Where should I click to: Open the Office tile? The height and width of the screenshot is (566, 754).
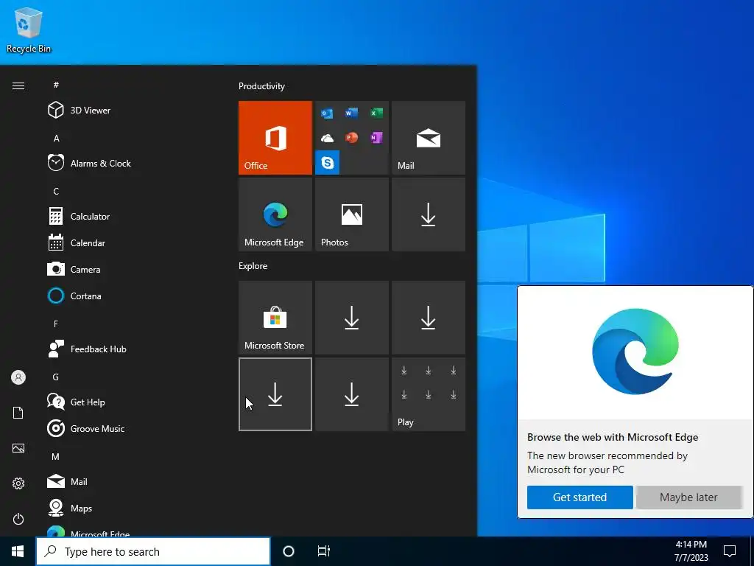pos(275,138)
